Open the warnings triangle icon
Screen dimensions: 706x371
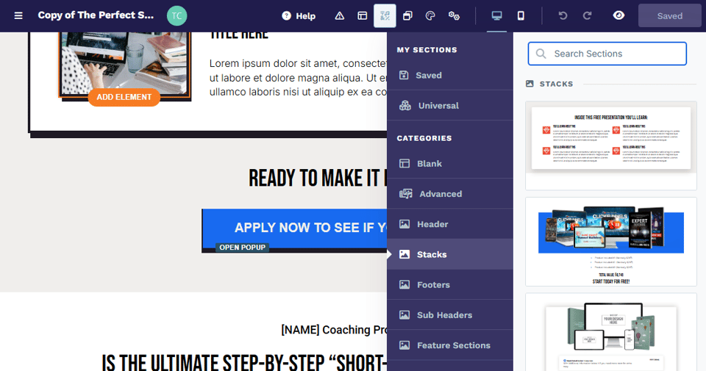340,15
